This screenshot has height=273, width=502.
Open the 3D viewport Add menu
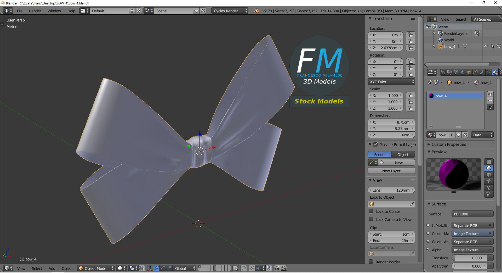[x=52, y=268]
